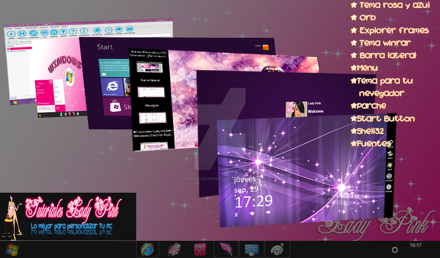Screen dimensions: 440x258
Task: Click Proteger icon in WinRAR toolbar
Action: tap(119, 29)
